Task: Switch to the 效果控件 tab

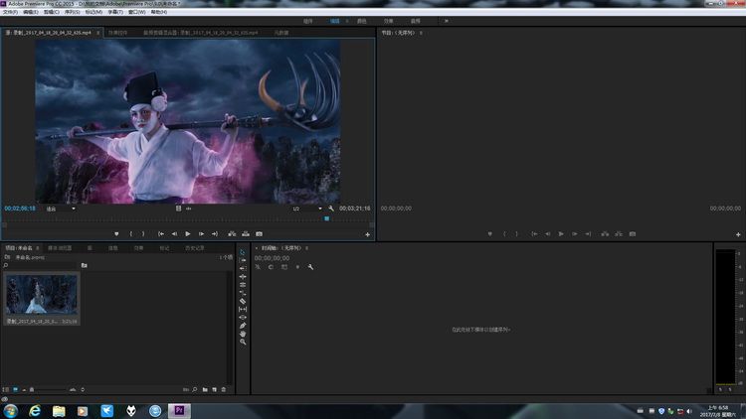Action: (x=117, y=33)
